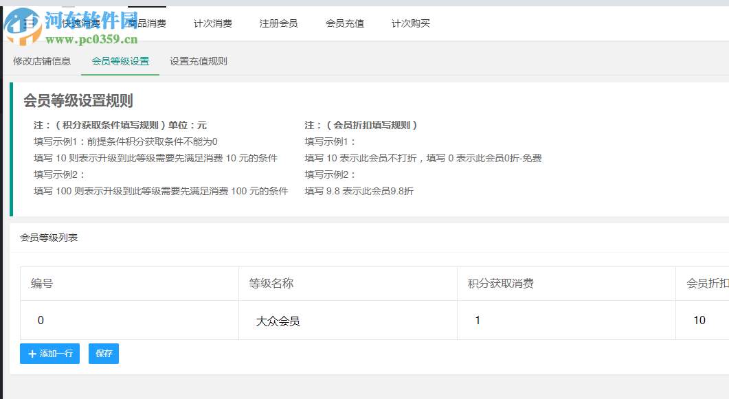Click the 添加一行 button
The image size is (729, 399).
pyautogui.click(x=49, y=354)
